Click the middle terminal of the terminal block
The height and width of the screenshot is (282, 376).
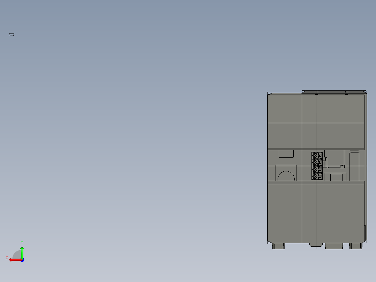316,166
